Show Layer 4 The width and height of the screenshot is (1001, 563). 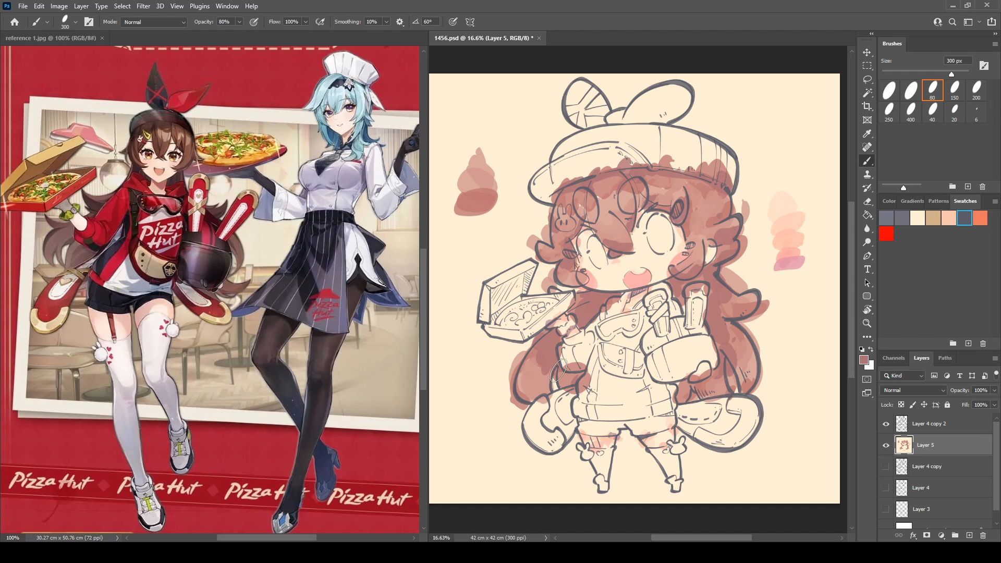tap(886, 488)
